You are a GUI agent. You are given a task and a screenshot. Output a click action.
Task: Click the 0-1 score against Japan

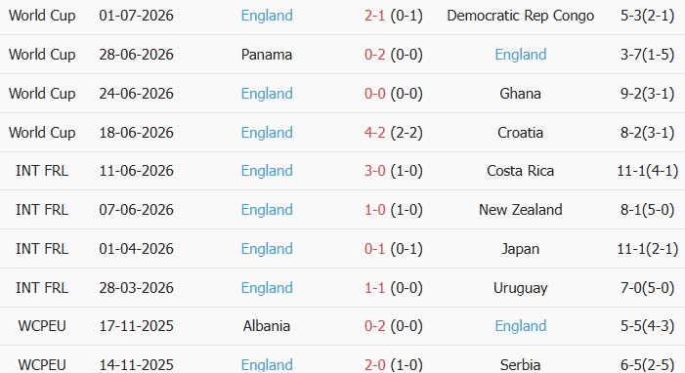pos(374,249)
